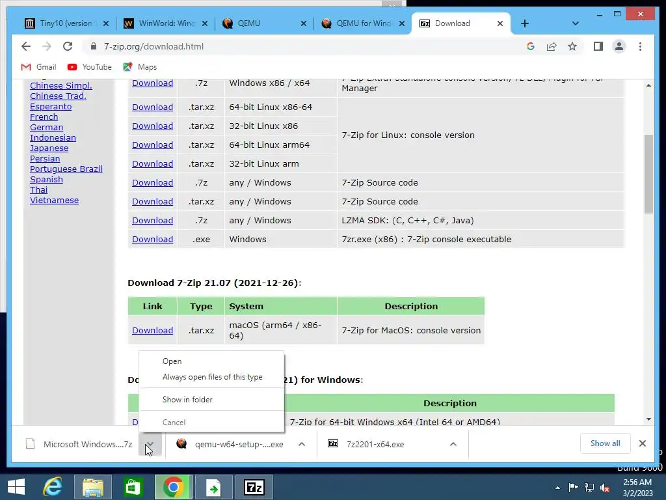Close the Tiny10 tab

(106, 23)
